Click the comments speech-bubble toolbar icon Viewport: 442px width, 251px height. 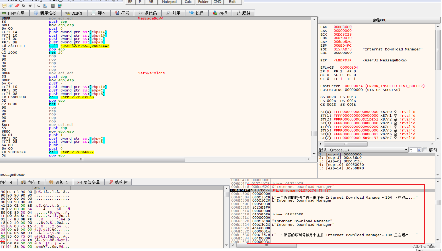tap(4, 6)
